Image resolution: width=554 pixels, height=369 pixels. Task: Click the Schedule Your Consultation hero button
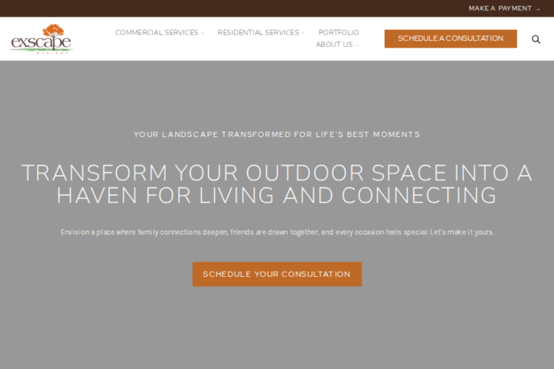pyautogui.click(x=277, y=275)
